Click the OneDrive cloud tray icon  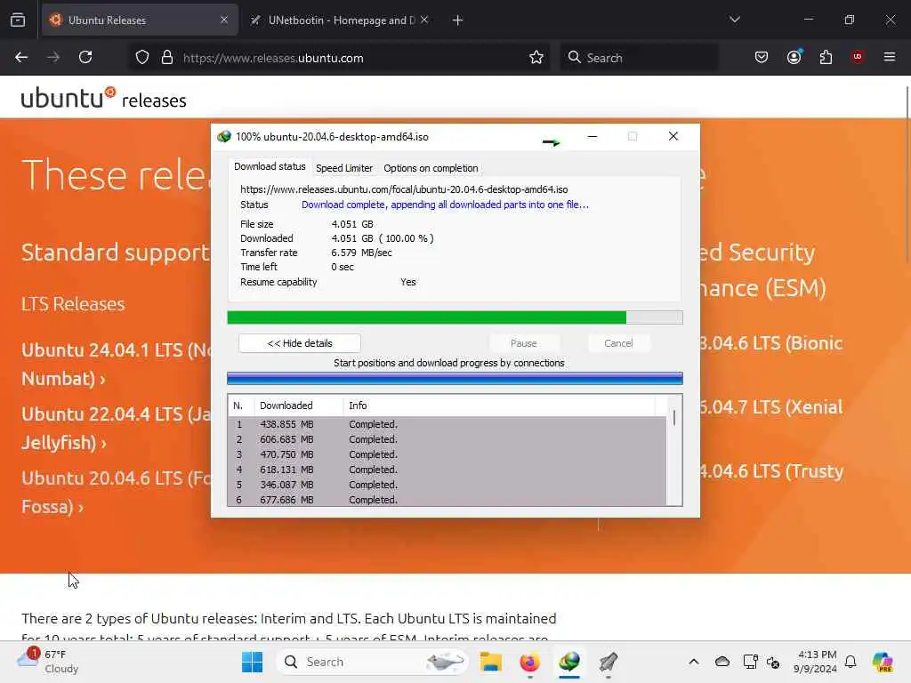pos(722,662)
